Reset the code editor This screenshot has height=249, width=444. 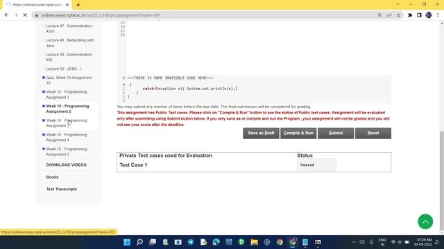coord(373,133)
